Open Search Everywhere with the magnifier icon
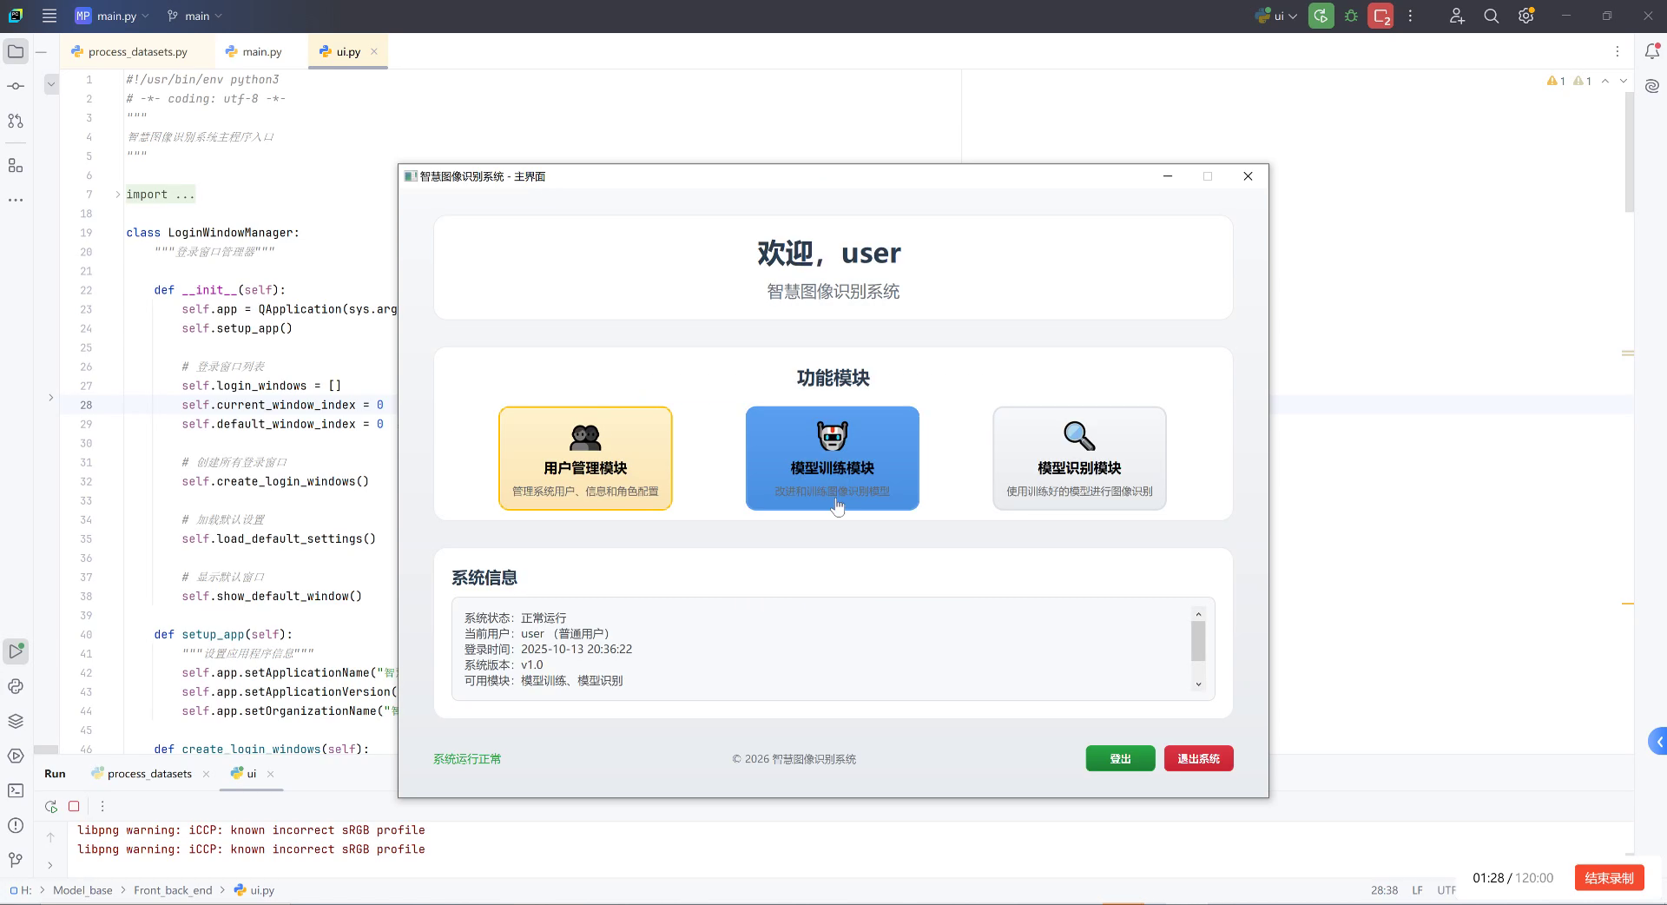Viewport: 1667px width, 905px height. (x=1491, y=16)
